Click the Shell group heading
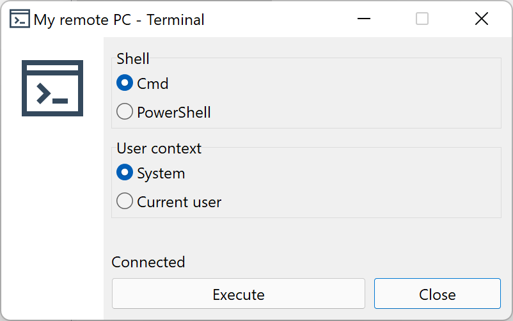Viewport: 513px width, 321px height. click(133, 59)
